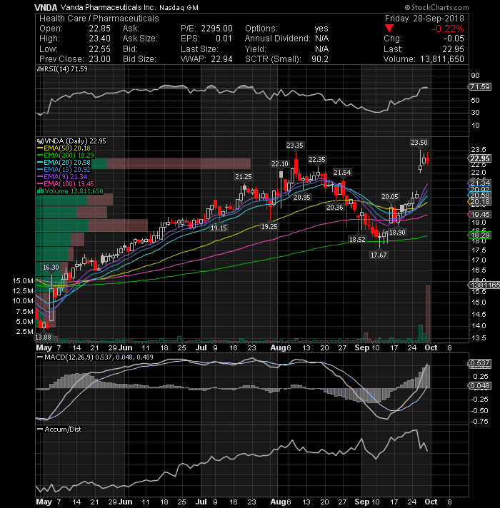The width and height of the screenshot is (500, 508).
Task: Click the line icon beside RSI(14)
Action: click(x=40, y=69)
